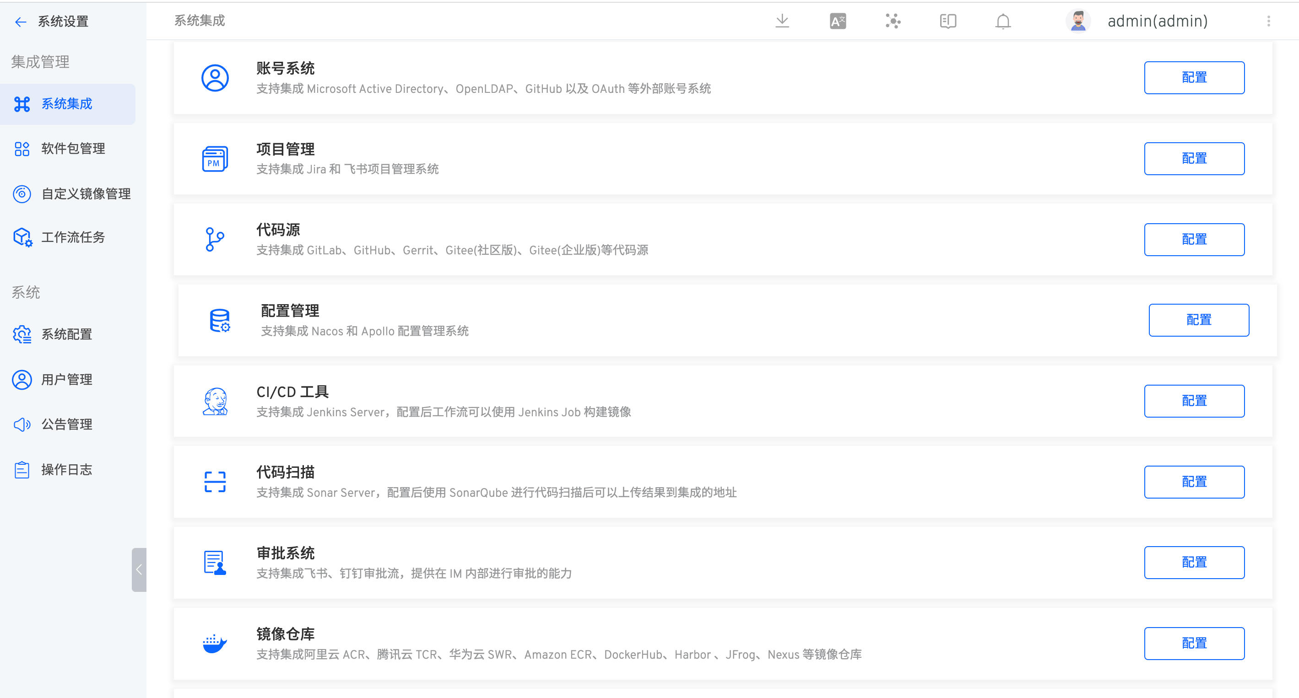Click the 代码扫描 card title
The height and width of the screenshot is (698, 1299).
click(286, 472)
